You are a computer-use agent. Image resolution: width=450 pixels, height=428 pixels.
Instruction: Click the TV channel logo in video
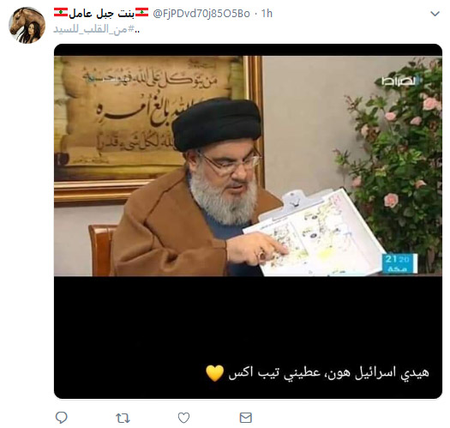(399, 81)
